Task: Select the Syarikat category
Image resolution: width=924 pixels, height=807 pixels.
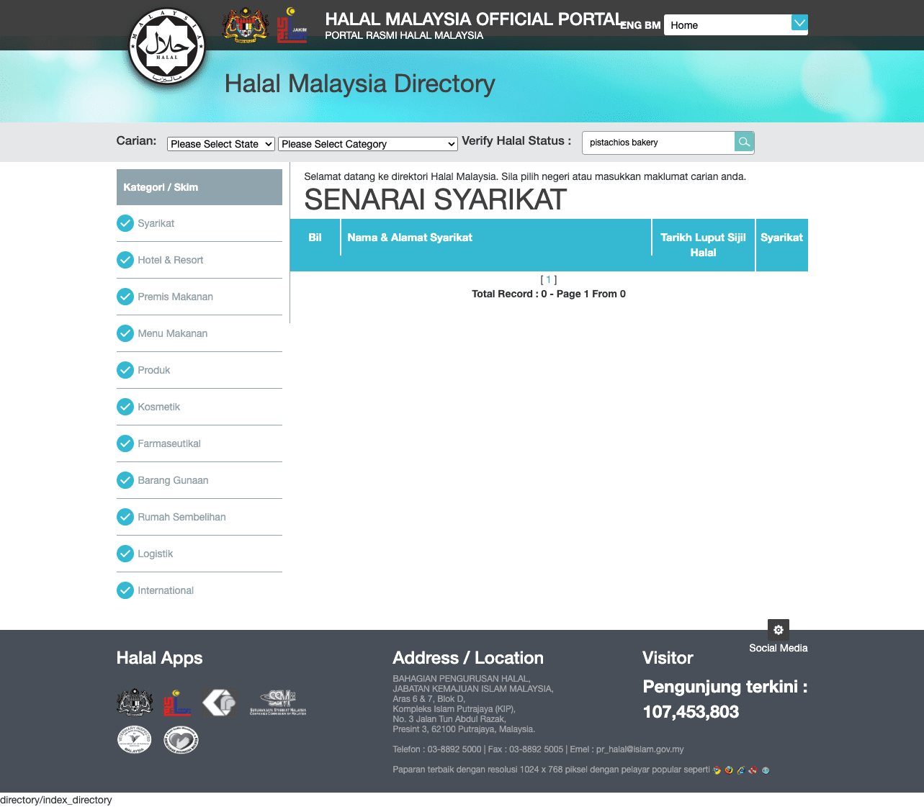Action: (156, 223)
